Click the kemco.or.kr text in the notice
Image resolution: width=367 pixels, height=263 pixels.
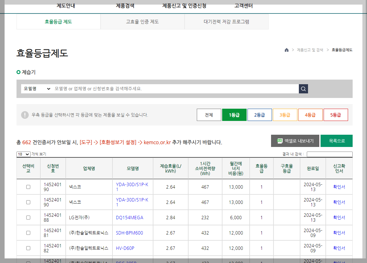click(x=157, y=142)
